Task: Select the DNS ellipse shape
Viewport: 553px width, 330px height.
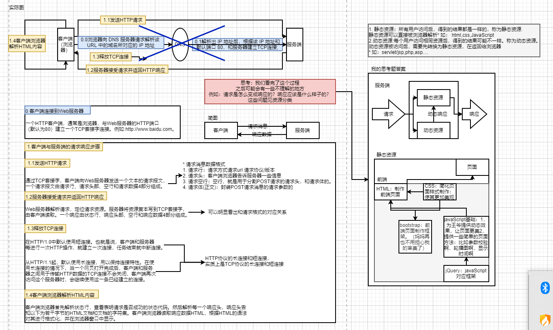Action: point(180,45)
